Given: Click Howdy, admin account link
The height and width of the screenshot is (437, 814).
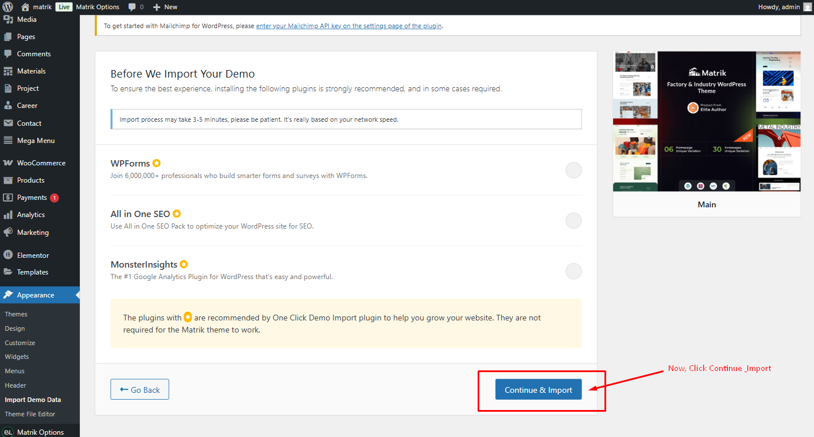Looking at the screenshot, I should 779,7.
